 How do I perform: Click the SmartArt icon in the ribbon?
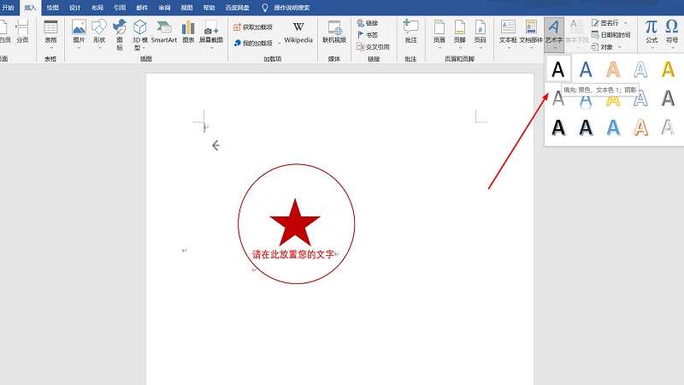[x=164, y=32]
